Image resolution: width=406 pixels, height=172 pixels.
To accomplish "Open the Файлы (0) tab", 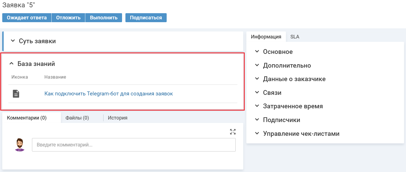I will 77,118.
